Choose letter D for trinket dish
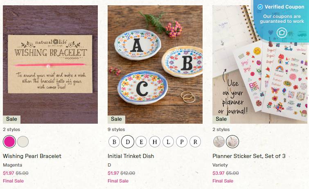 pos(128,142)
